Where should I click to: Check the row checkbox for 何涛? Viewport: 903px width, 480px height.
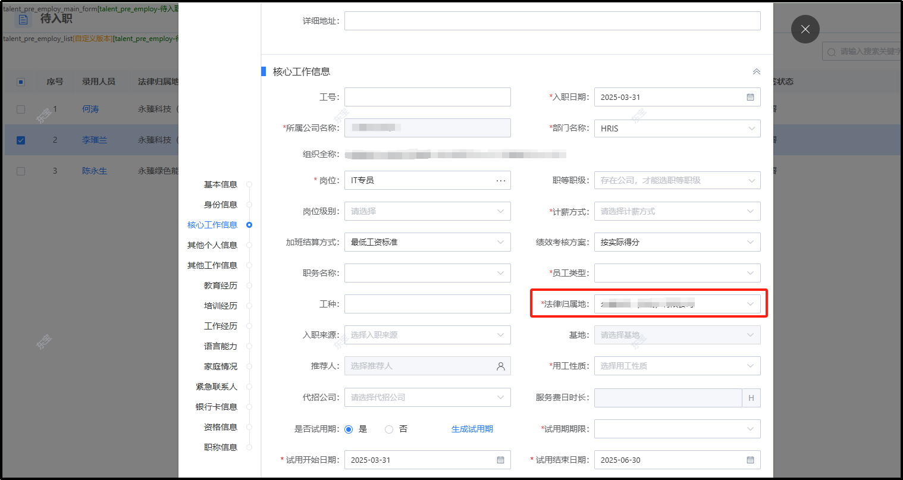click(x=21, y=109)
